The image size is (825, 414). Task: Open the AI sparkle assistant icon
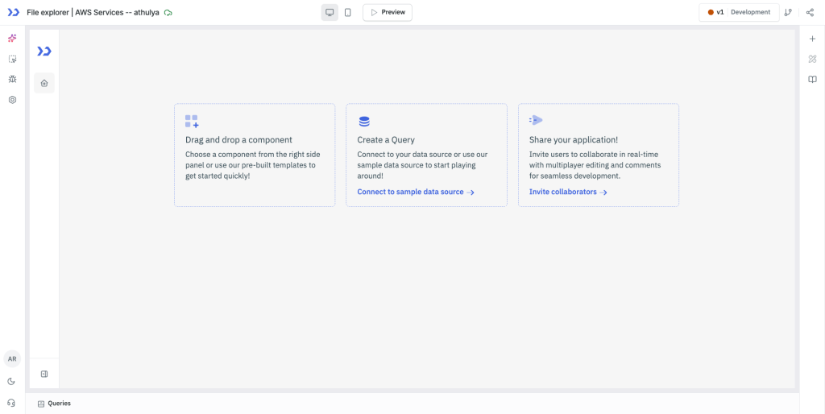(13, 39)
